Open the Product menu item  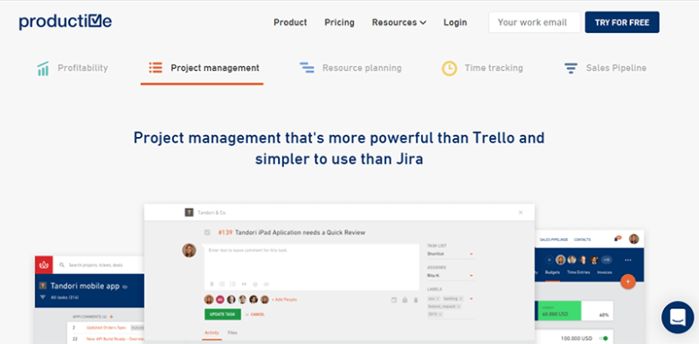[x=290, y=22]
